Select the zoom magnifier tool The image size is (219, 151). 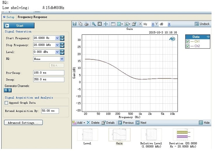click(94, 24)
